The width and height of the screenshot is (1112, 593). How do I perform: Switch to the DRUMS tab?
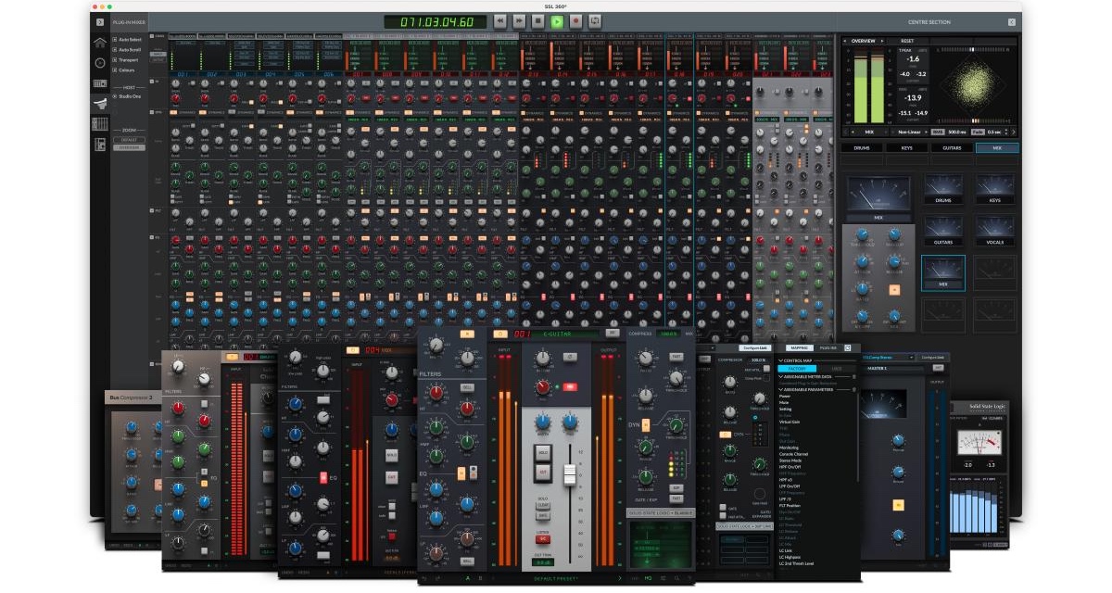(x=864, y=147)
